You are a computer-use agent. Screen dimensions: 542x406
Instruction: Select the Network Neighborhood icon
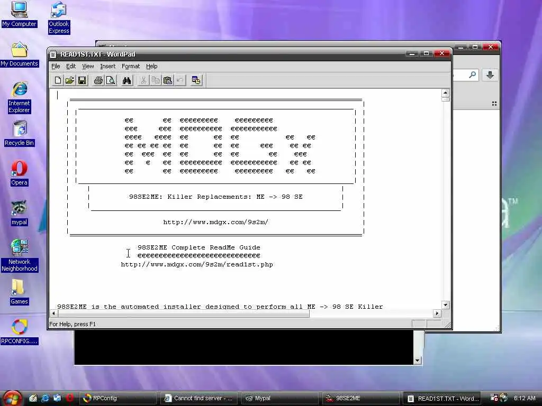[19, 256]
